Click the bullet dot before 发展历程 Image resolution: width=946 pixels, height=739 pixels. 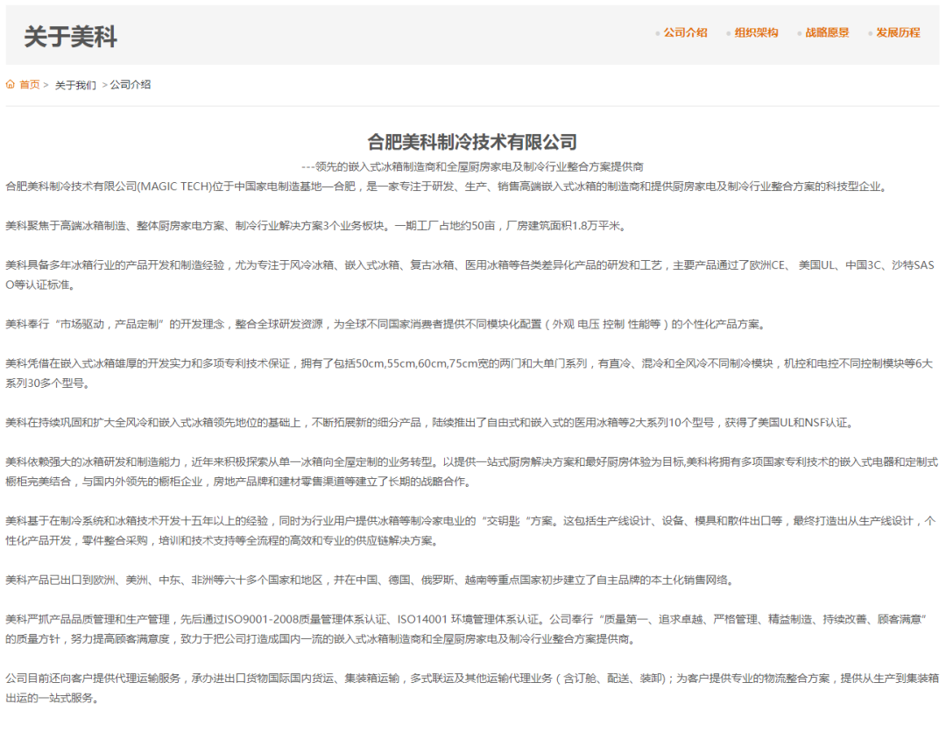click(x=870, y=34)
